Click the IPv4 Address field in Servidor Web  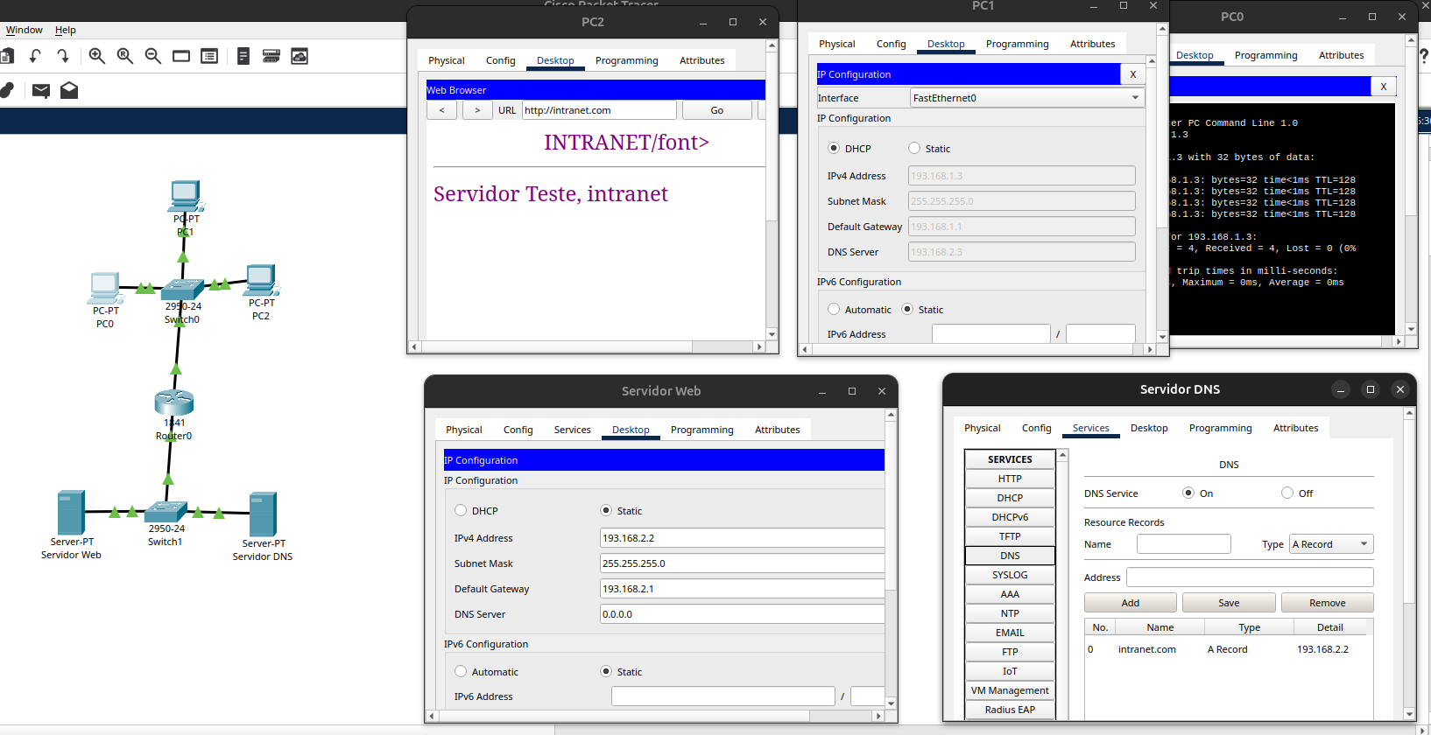coord(743,538)
